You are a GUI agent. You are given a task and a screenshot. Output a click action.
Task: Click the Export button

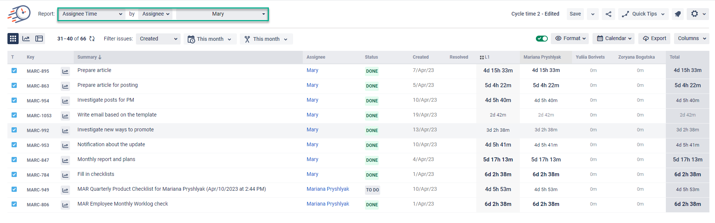pos(654,39)
